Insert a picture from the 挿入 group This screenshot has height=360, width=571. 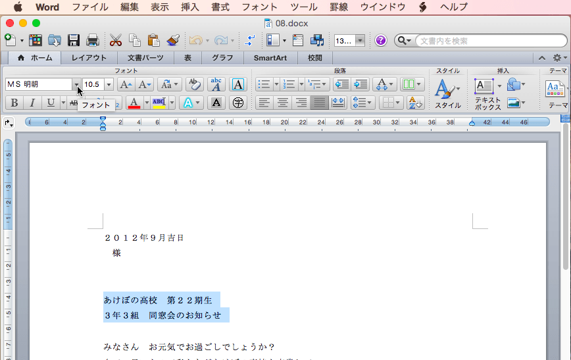click(x=516, y=103)
